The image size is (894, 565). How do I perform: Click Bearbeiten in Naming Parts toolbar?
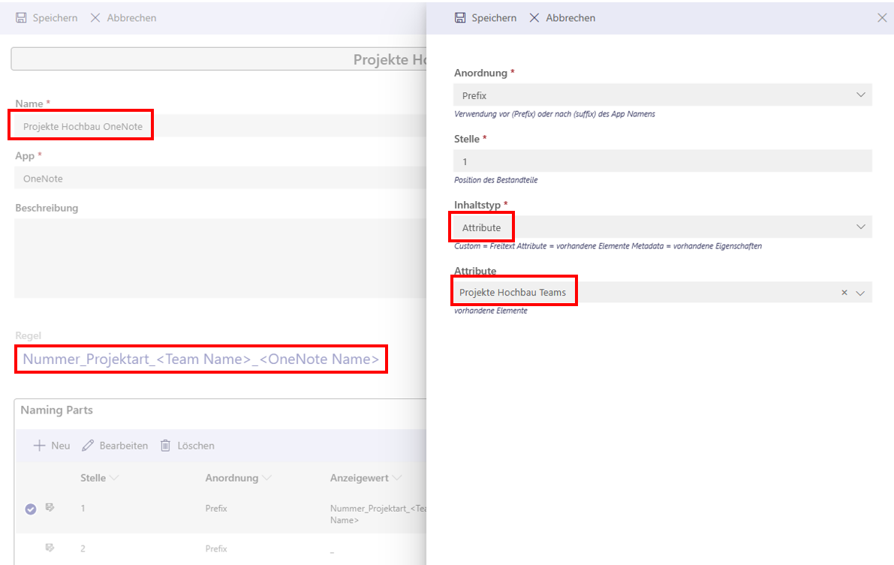pos(124,446)
